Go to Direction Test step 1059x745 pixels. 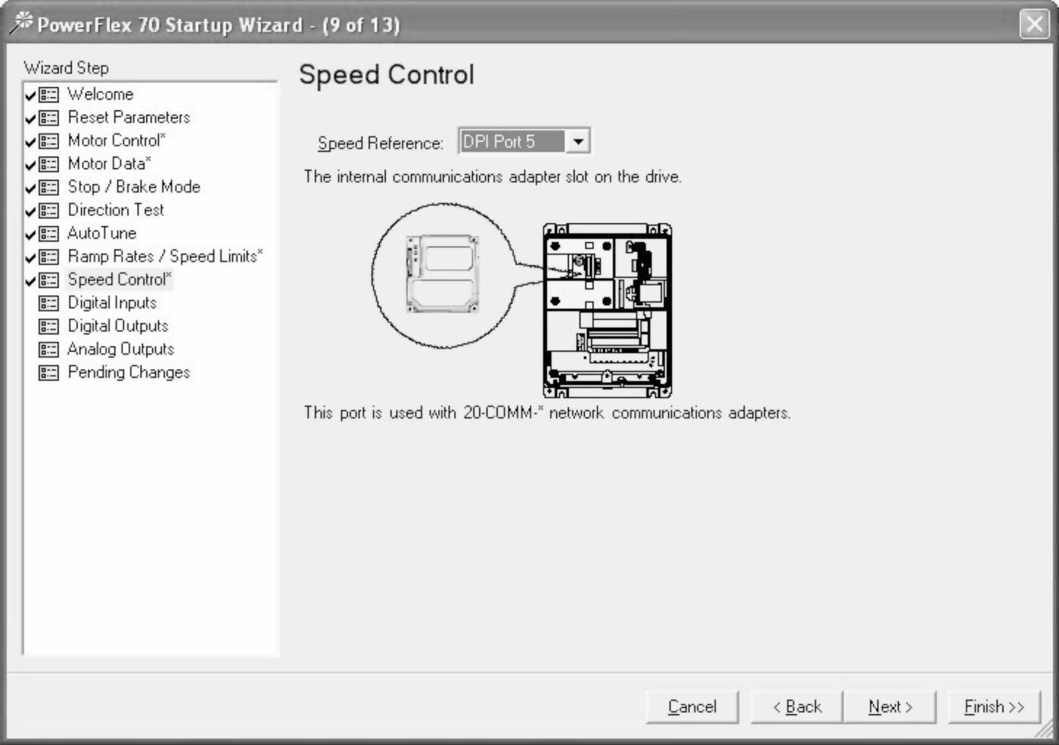coord(116,210)
